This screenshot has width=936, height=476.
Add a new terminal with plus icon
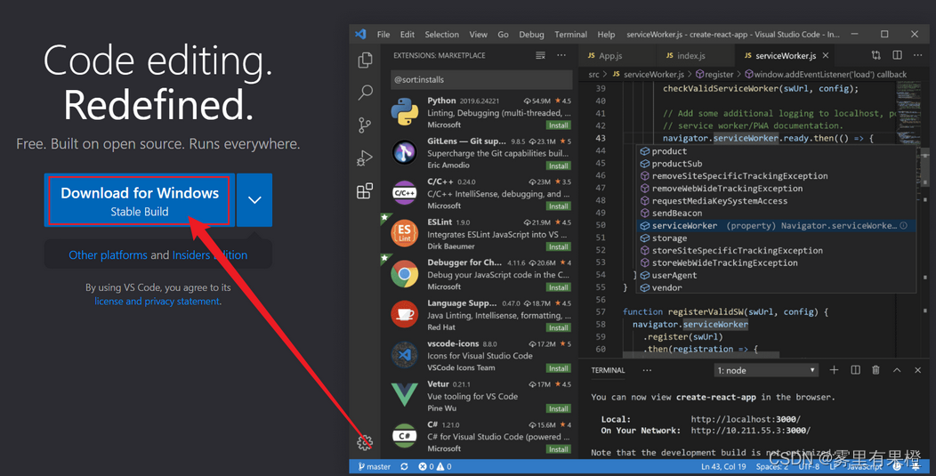point(834,370)
